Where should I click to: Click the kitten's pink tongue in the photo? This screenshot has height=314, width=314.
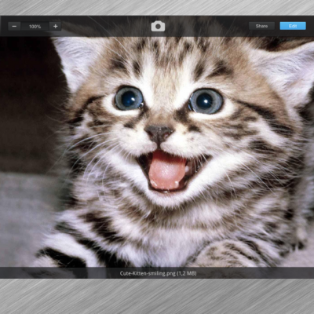tap(166, 170)
